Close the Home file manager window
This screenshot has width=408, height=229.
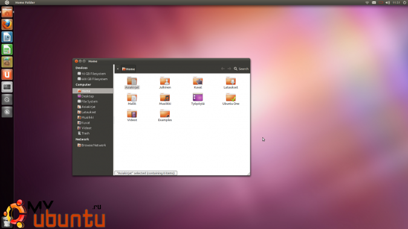tap(76, 61)
